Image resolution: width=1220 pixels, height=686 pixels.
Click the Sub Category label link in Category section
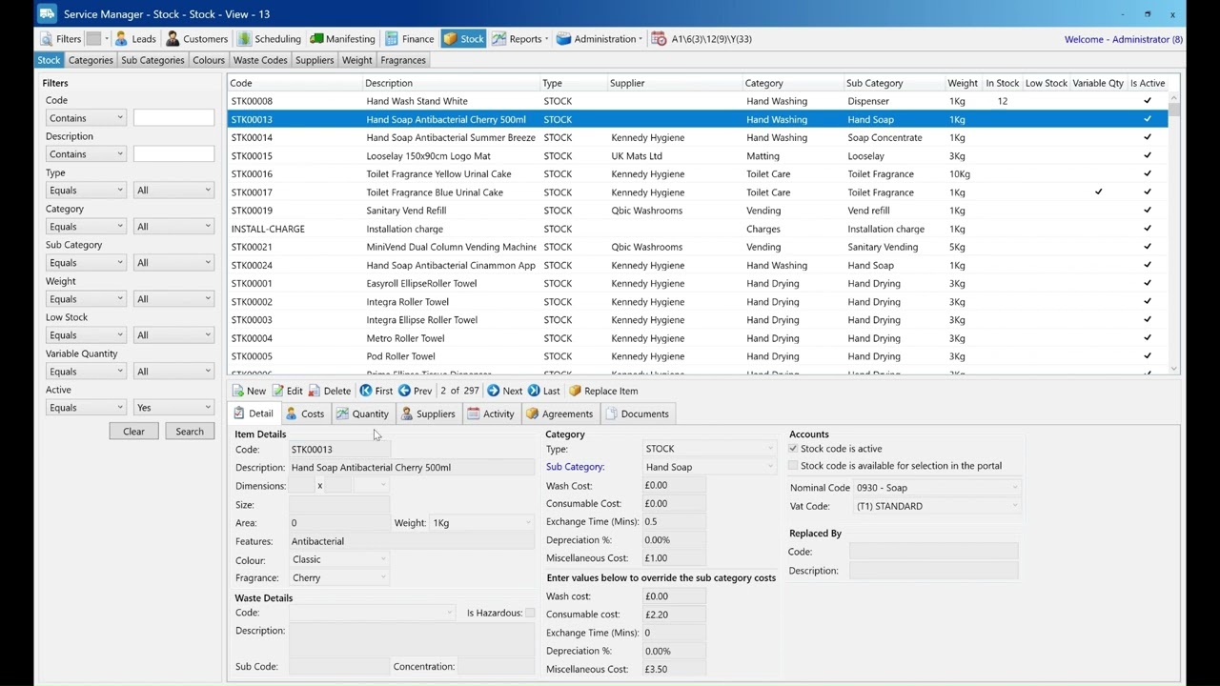pos(575,467)
